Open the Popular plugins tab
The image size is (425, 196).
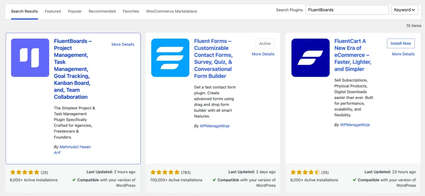point(75,11)
